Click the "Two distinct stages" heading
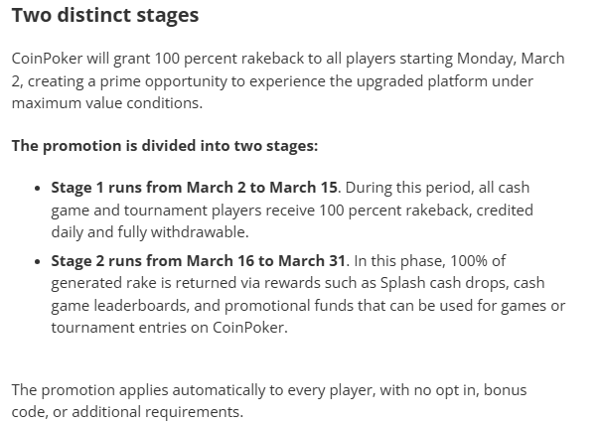This screenshot has height=424, width=599. pyautogui.click(x=105, y=17)
